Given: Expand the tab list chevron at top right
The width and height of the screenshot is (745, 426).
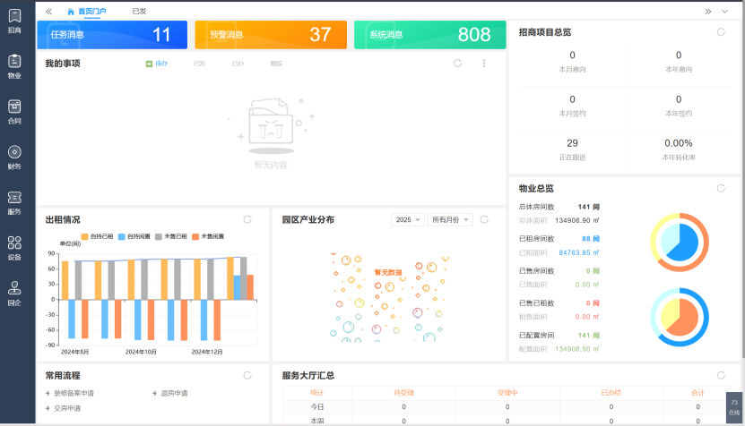Looking at the screenshot, I should coord(725,12).
